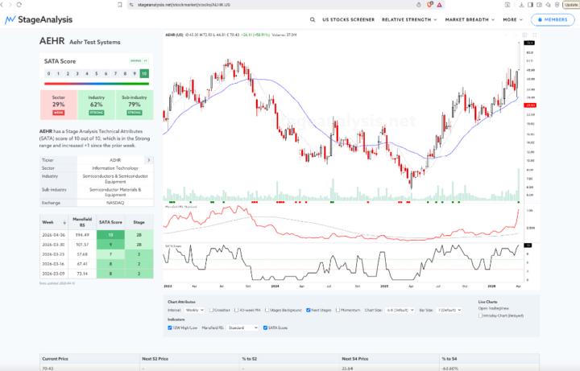The width and height of the screenshot is (580, 371).
Task: Click the Stage column header
Action: click(x=139, y=222)
